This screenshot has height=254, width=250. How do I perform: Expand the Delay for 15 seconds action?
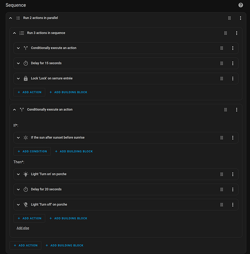[x=18, y=63]
